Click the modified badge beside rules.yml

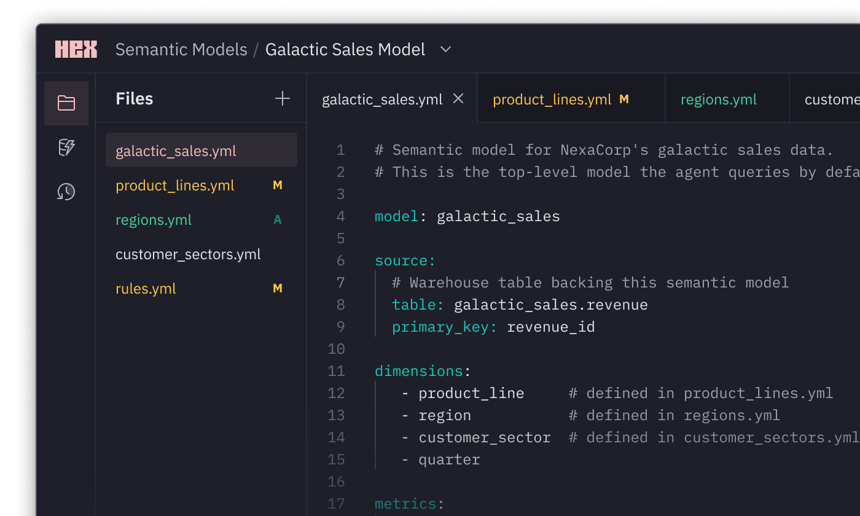[x=278, y=289]
